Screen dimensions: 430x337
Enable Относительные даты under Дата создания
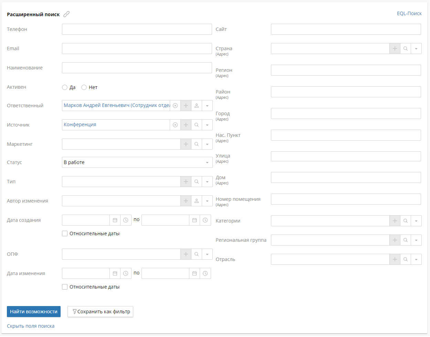point(65,233)
